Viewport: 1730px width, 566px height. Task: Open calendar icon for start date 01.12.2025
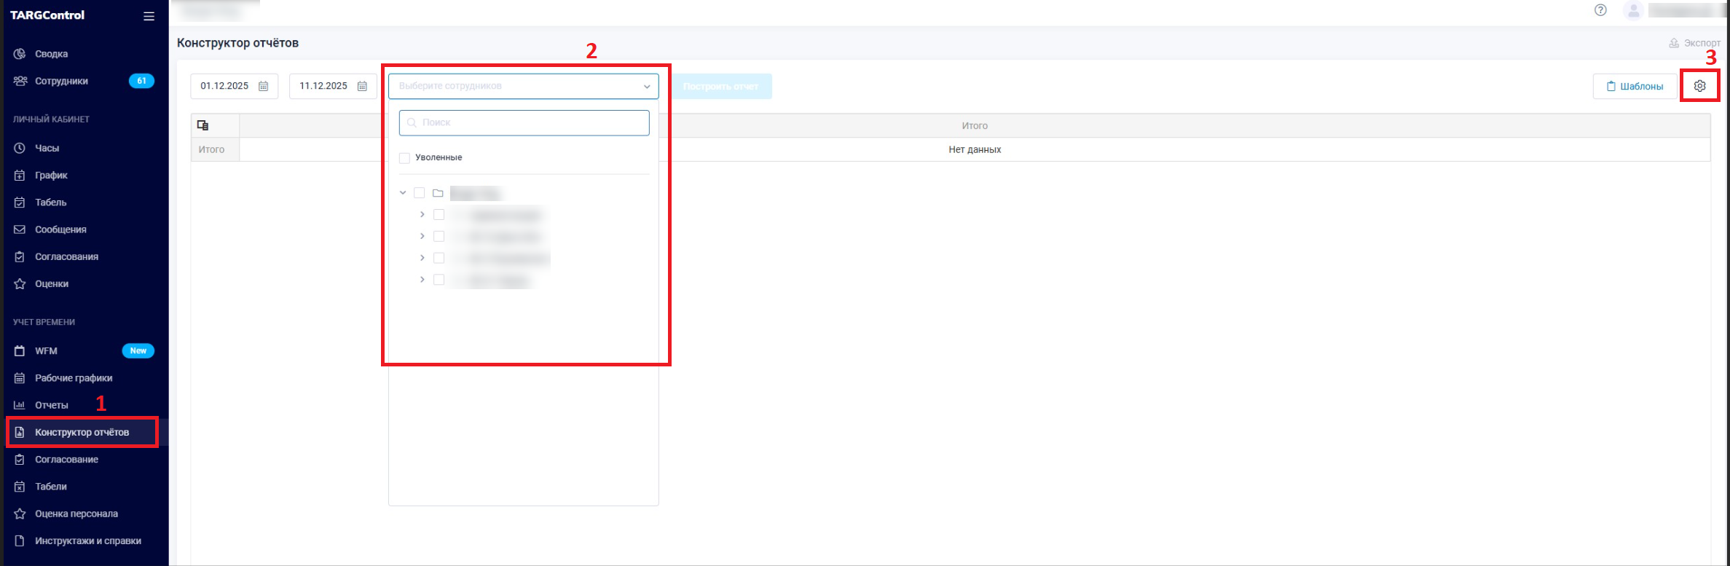(x=264, y=86)
